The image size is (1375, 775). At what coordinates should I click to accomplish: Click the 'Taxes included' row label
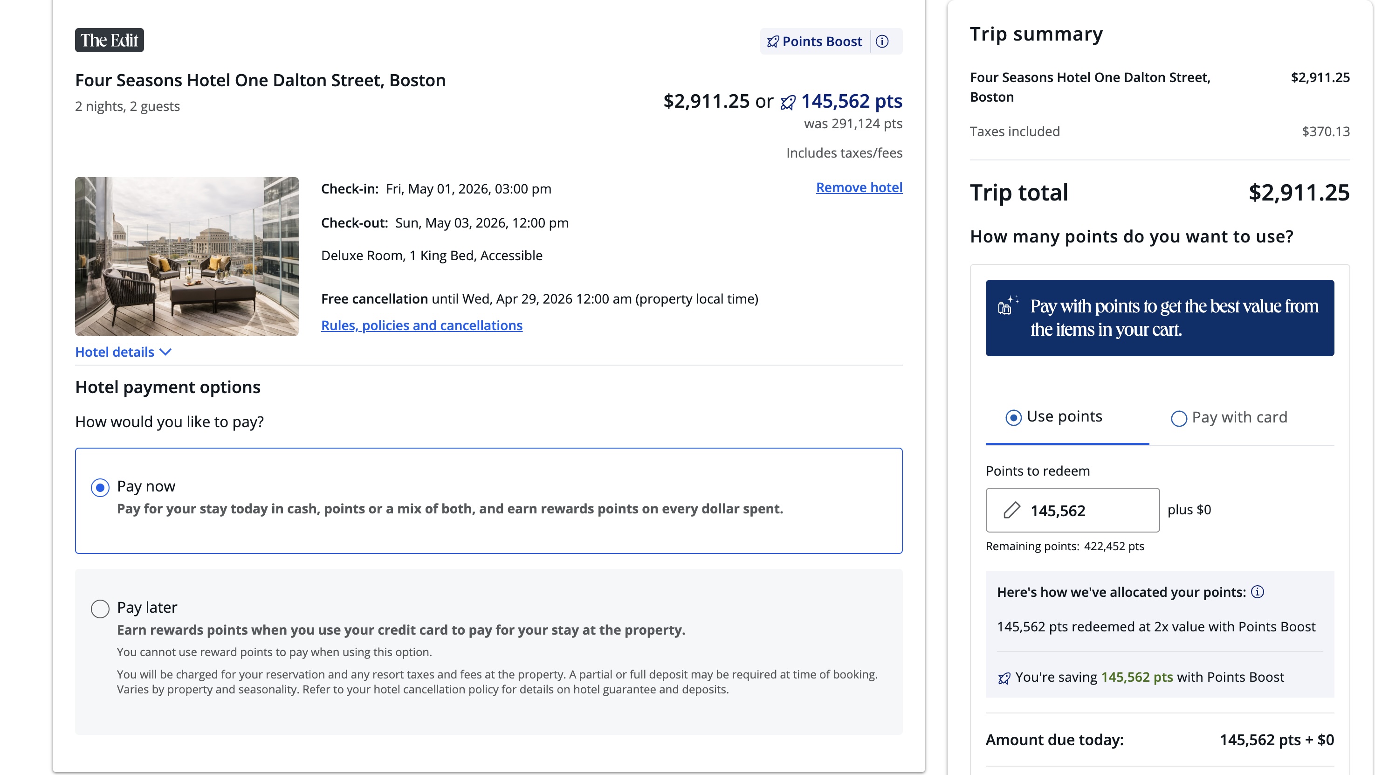click(1015, 131)
